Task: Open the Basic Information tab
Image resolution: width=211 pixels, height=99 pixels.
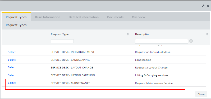Action: (x=48, y=17)
